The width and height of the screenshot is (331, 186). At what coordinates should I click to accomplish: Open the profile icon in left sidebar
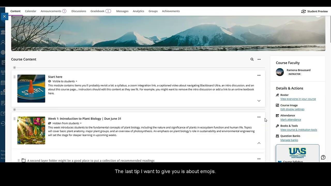point(3,42)
